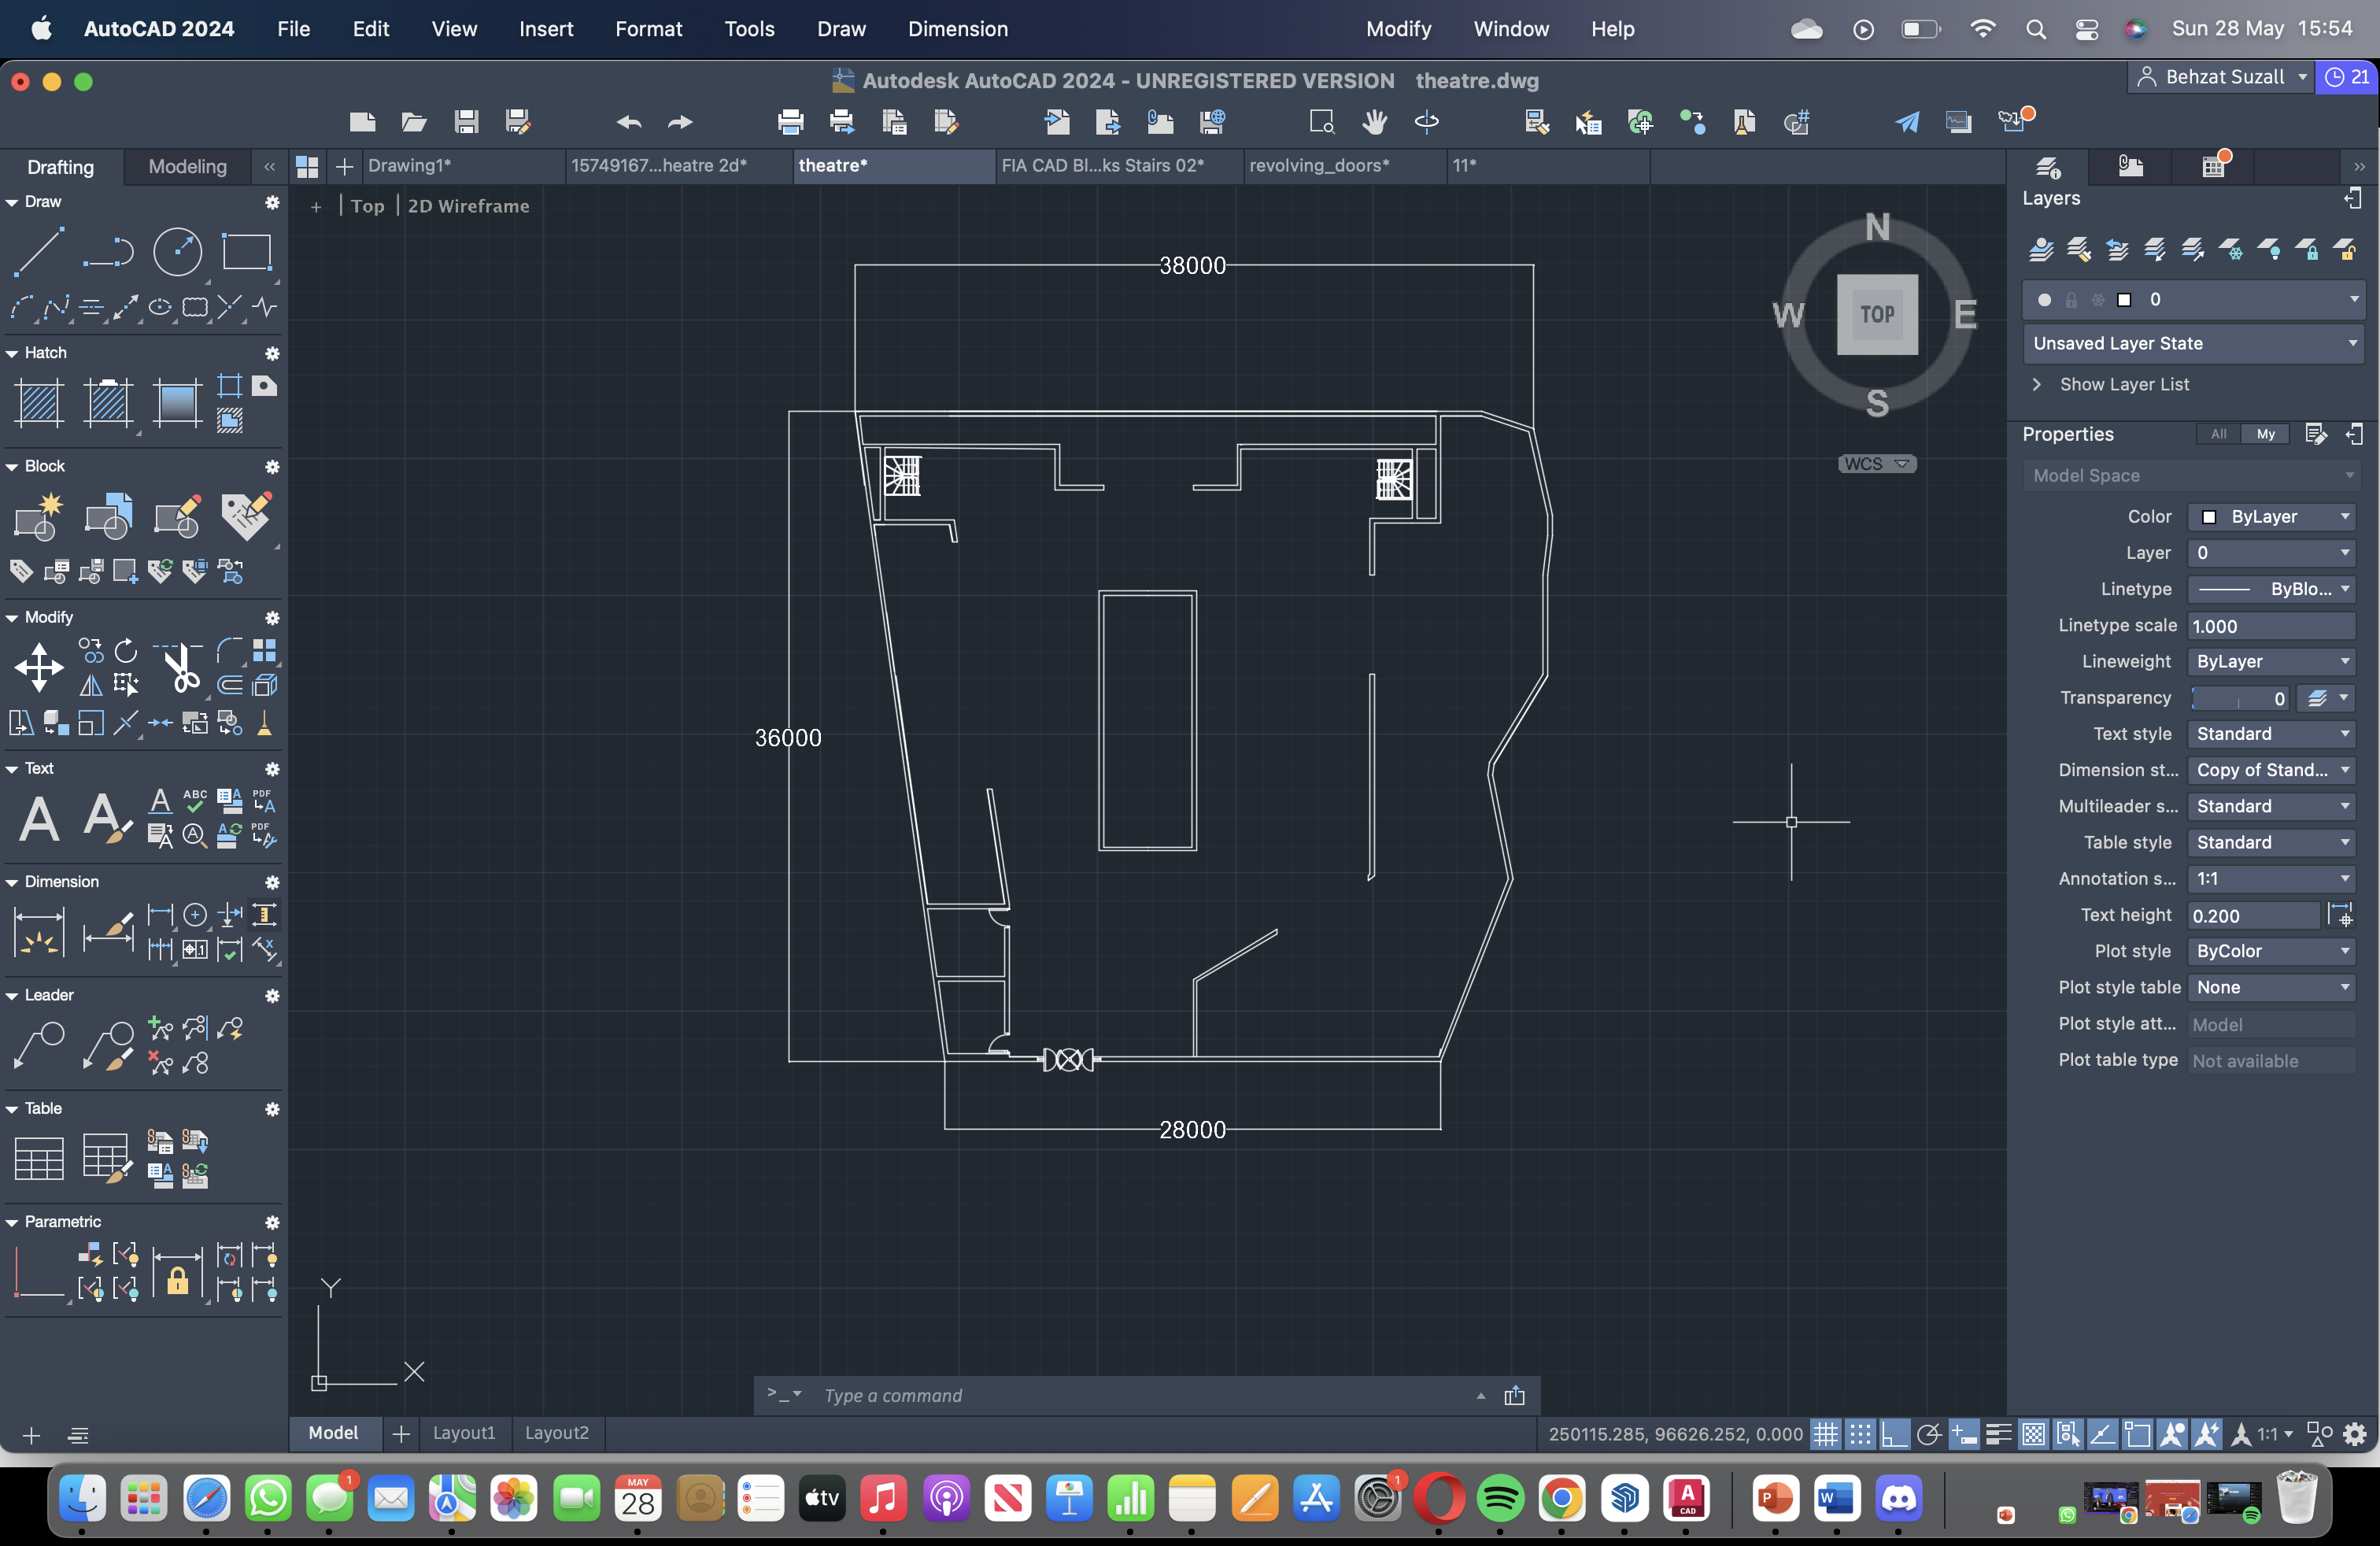2380x1546 pixels.
Task: Edit the Text height field
Action: (x=2253, y=916)
